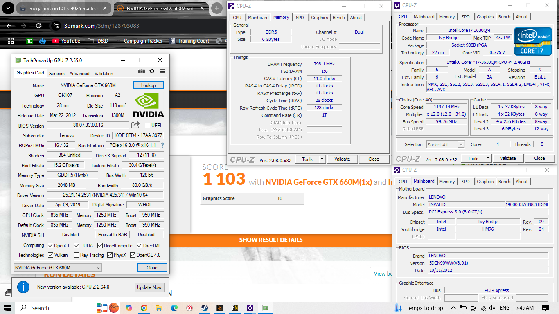Screen dimensions: 559x314
Task: Show hidden system tray icons
Action: pyautogui.click(x=453, y=308)
